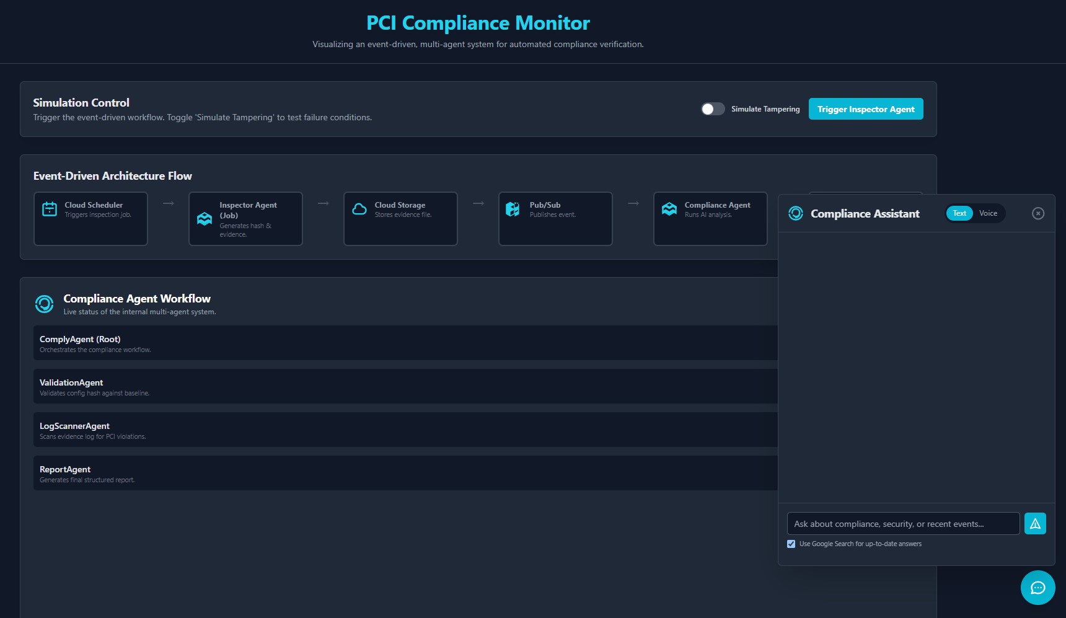Send message with the paper-plane icon
This screenshot has width=1066, height=618.
1035,524
